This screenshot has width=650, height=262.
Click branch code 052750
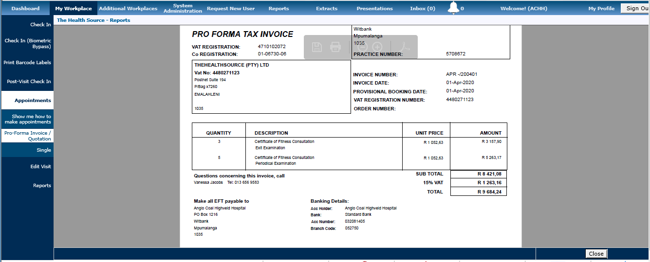point(352,228)
